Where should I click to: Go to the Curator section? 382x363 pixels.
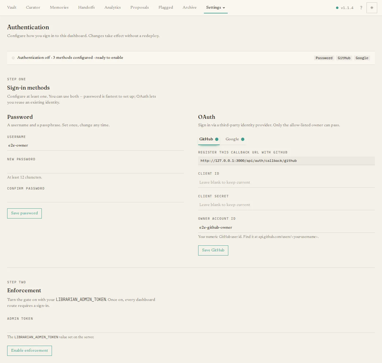tap(33, 7)
